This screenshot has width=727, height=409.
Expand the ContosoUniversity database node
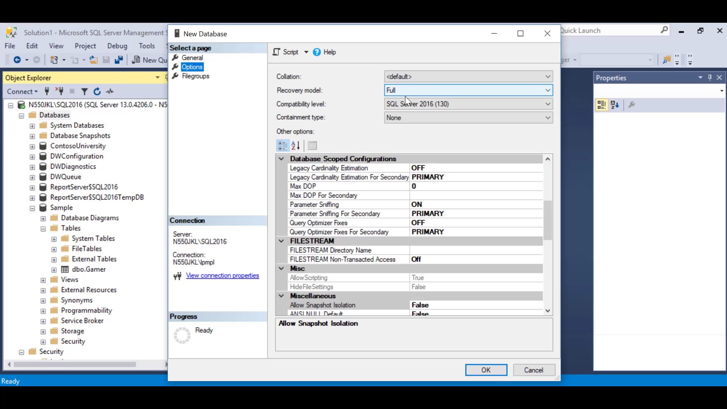32,146
